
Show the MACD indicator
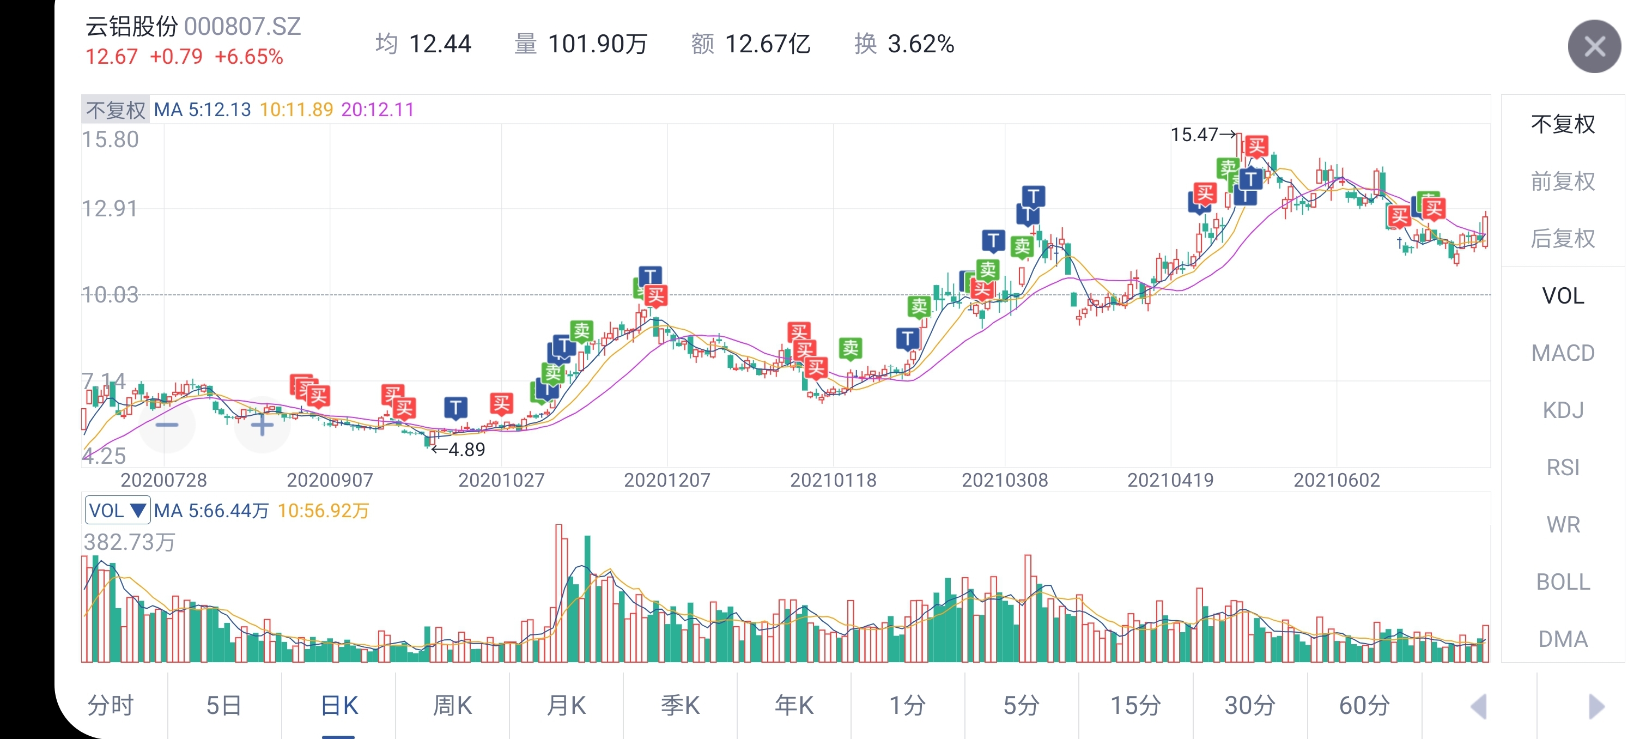click(1562, 353)
